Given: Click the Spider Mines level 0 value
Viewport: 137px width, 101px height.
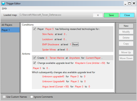Looking at the screenshot, I should tap(67, 50).
